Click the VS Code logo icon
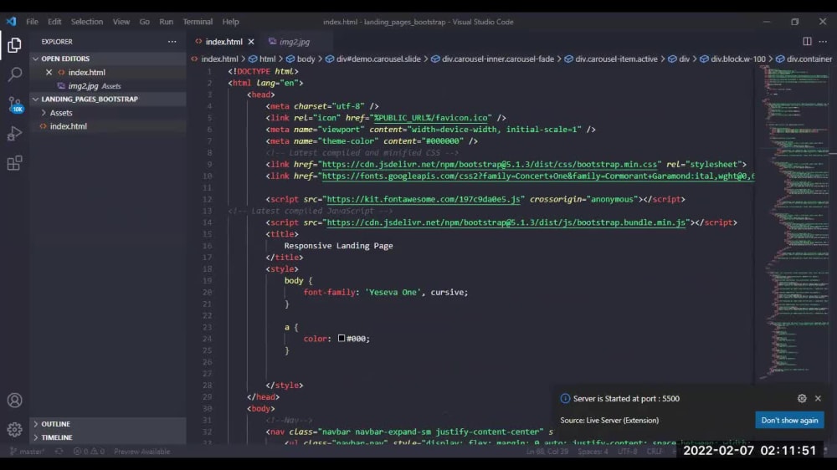 click(x=11, y=22)
